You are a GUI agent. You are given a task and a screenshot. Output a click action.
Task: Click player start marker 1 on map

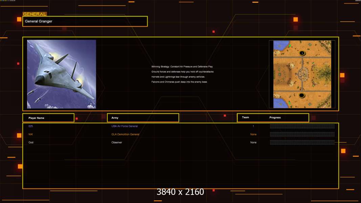(302, 53)
